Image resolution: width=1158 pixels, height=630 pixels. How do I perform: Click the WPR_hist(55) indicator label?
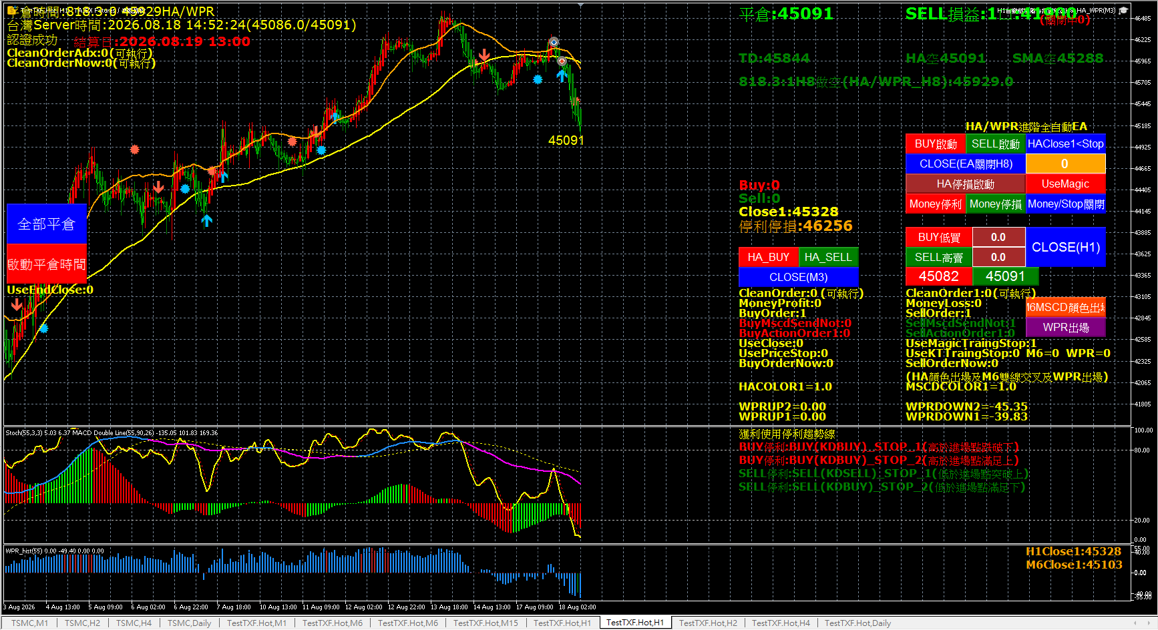point(54,551)
